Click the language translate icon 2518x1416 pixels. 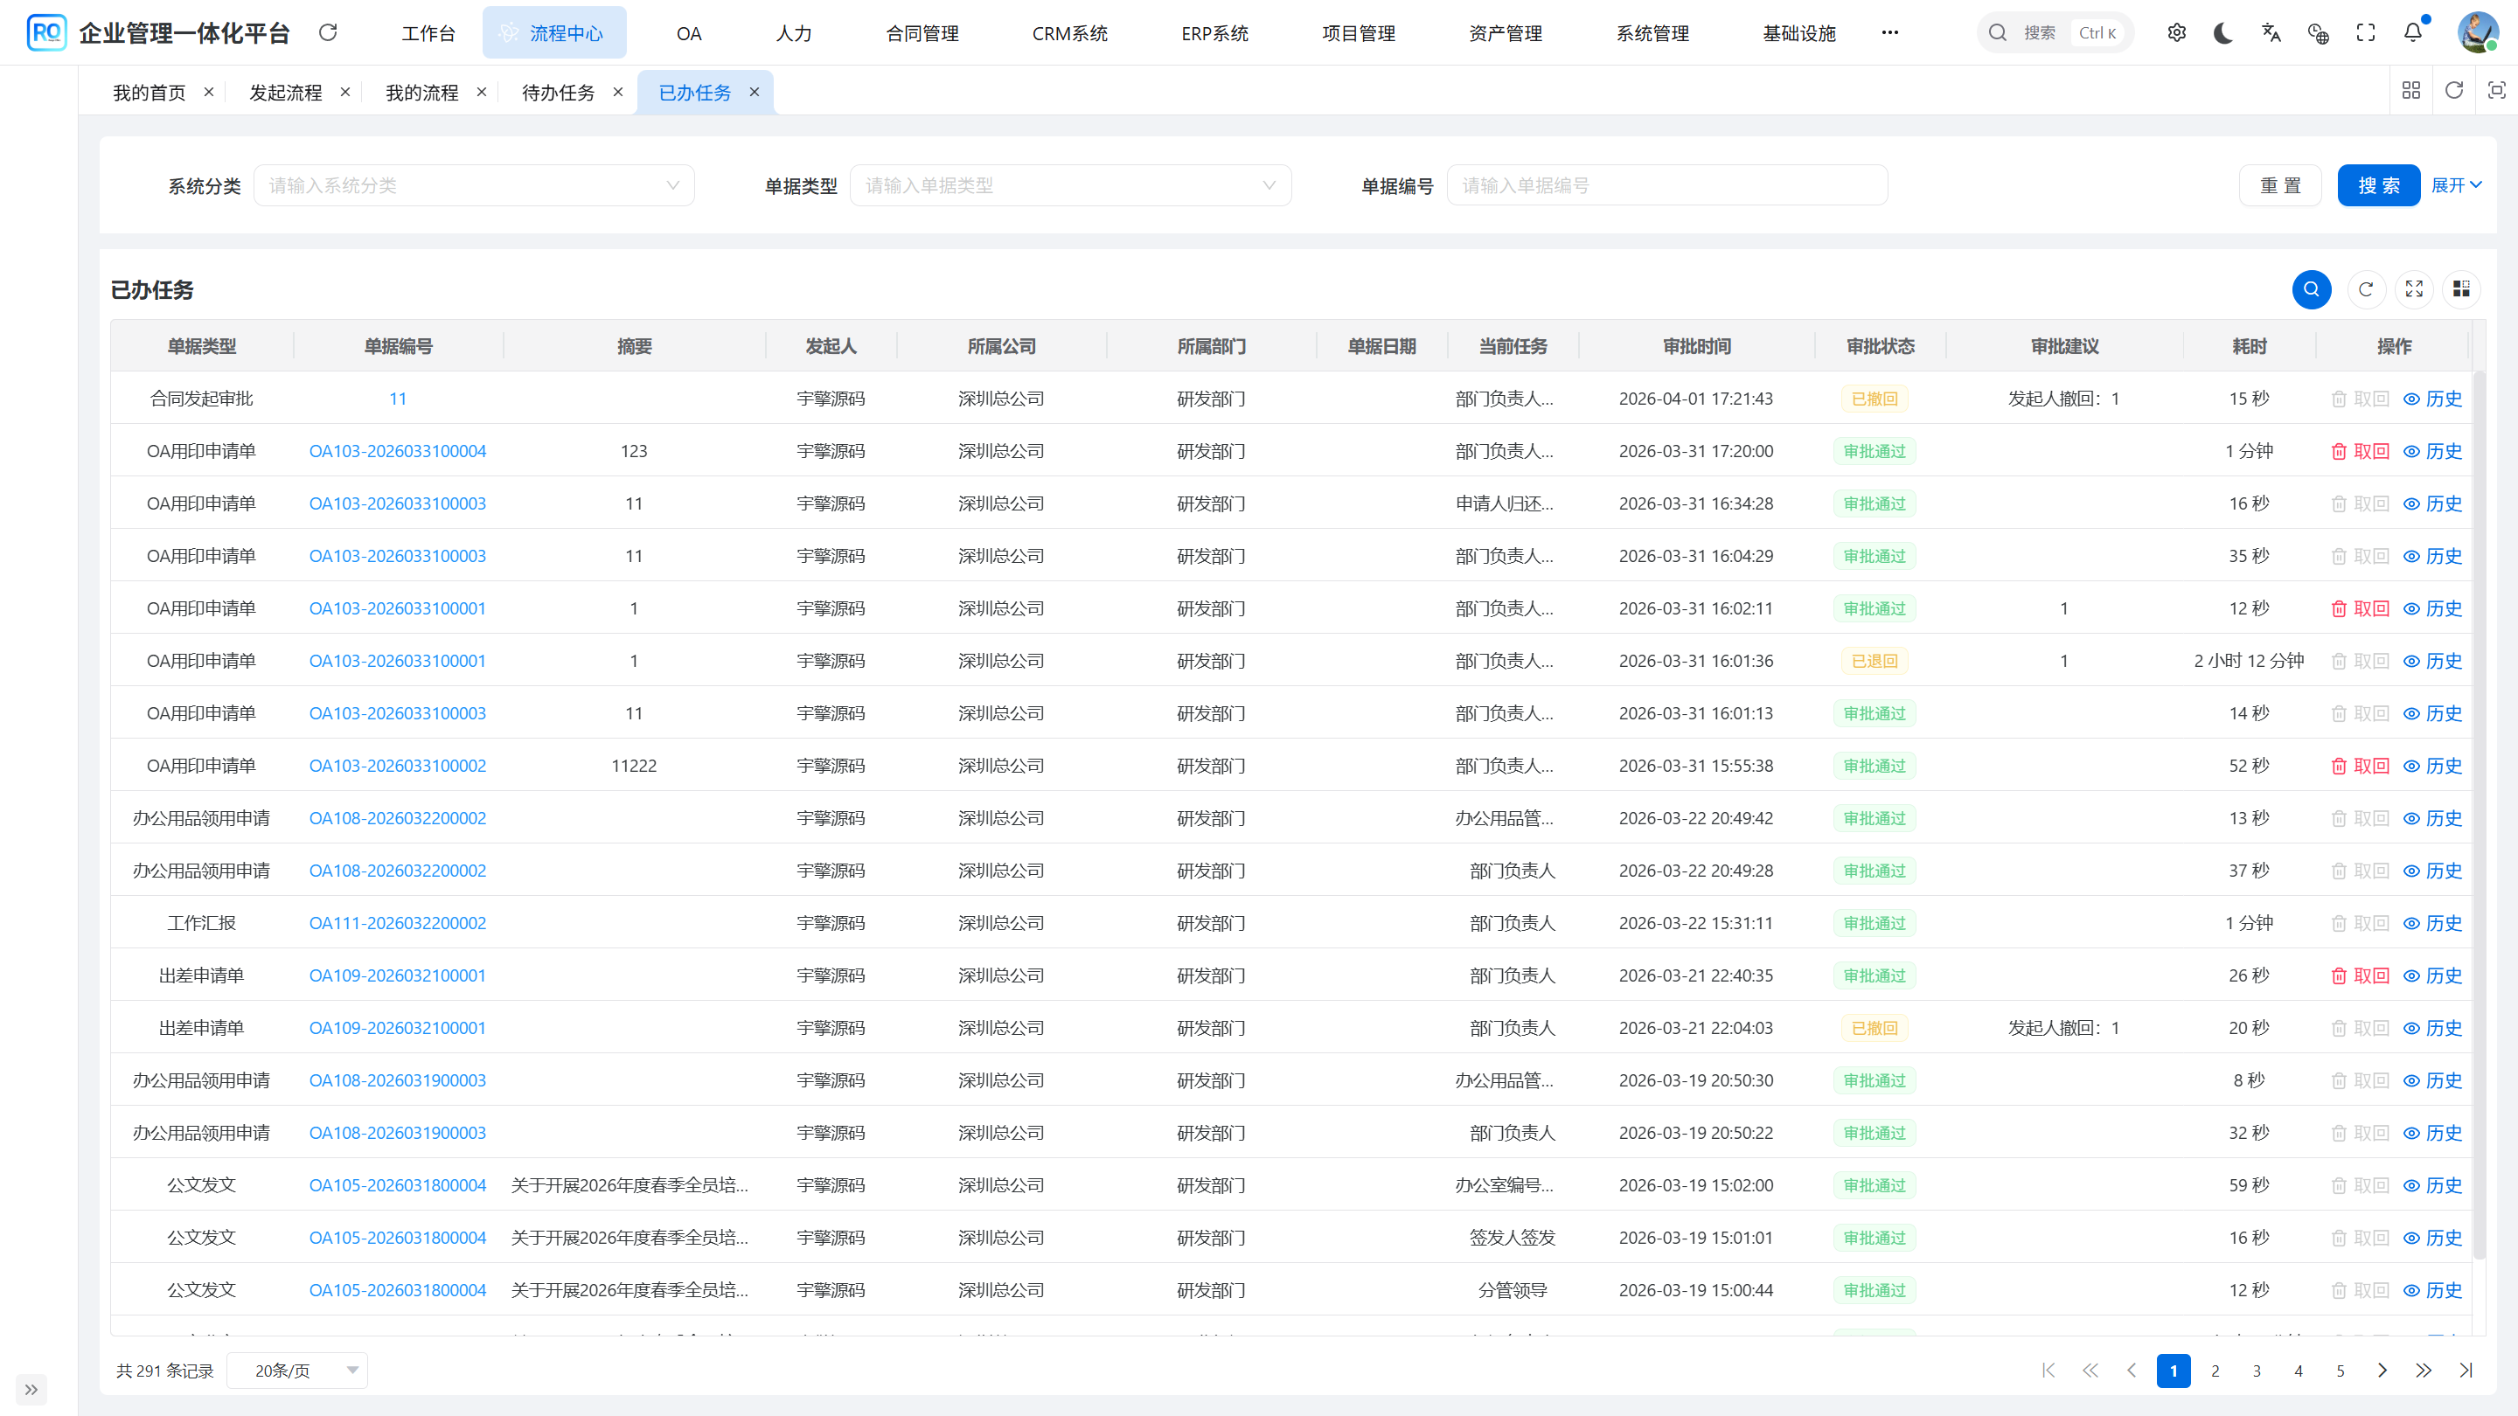[2271, 32]
